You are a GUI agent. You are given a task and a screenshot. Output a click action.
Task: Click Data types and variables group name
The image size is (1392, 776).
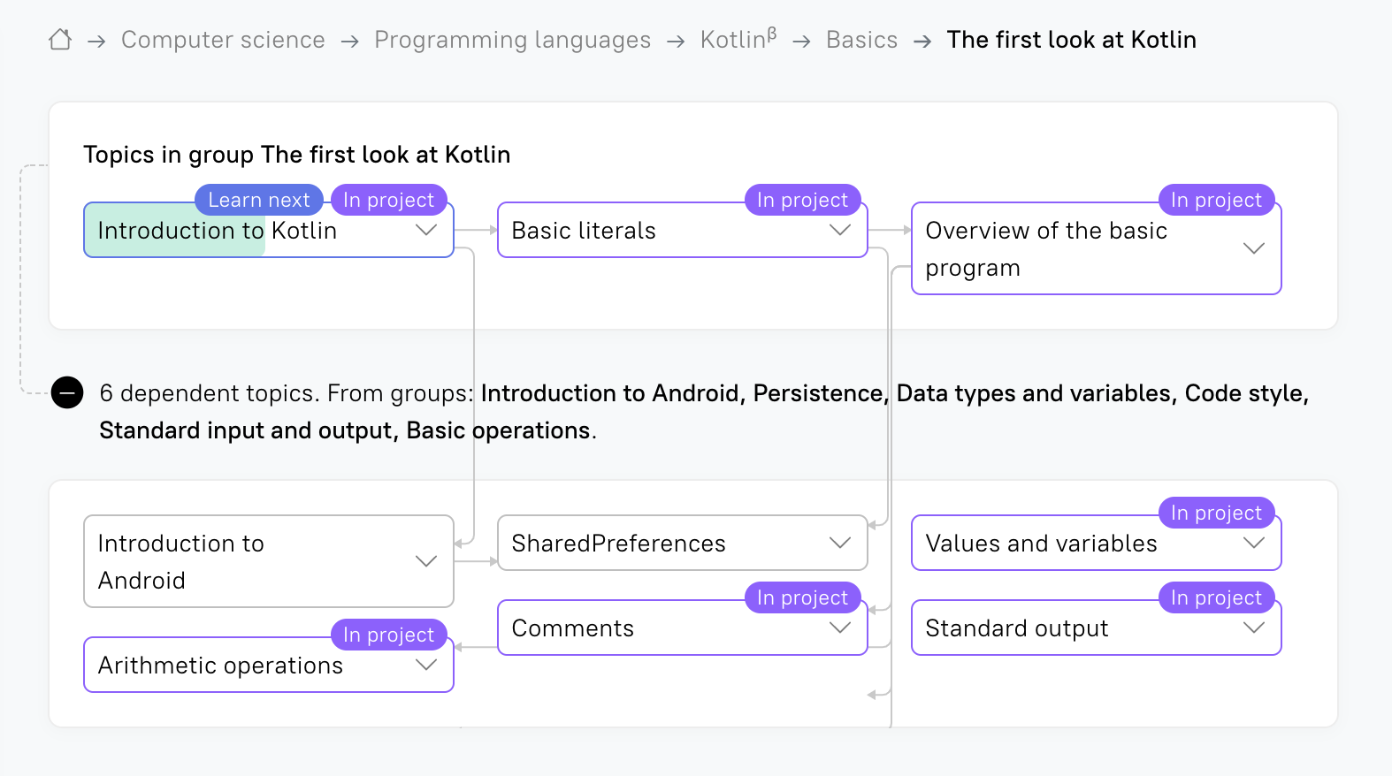(x=1035, y=393)
